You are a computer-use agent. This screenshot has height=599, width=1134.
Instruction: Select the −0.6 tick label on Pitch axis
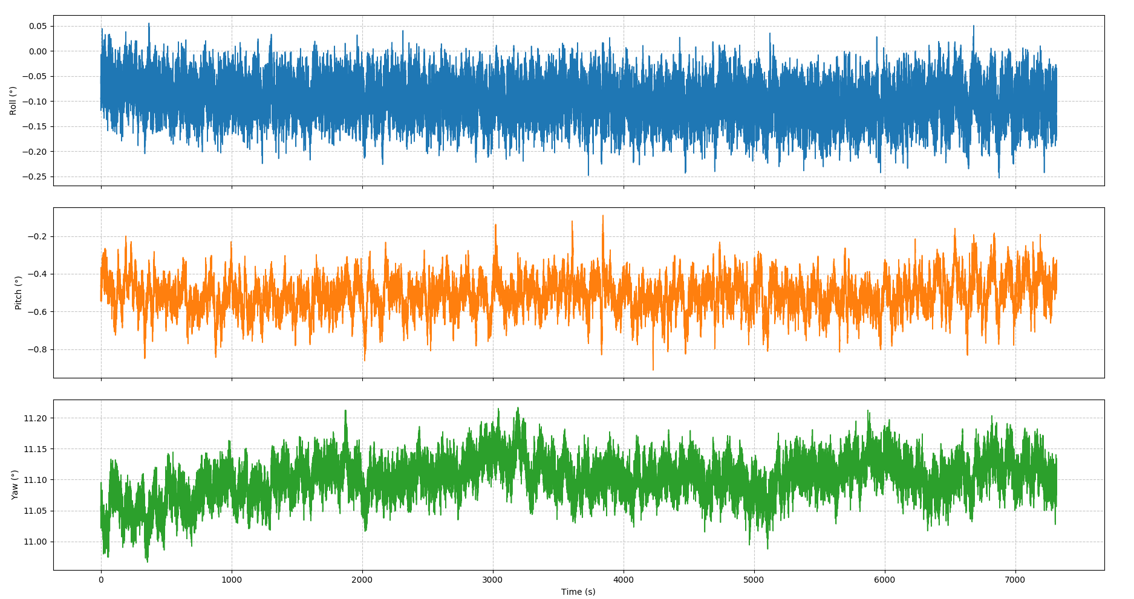(x=37, y=312)
